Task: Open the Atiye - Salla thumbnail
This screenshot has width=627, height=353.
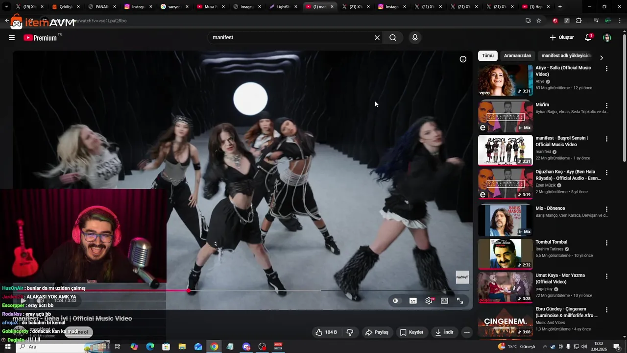Action: tap(505, 80)
